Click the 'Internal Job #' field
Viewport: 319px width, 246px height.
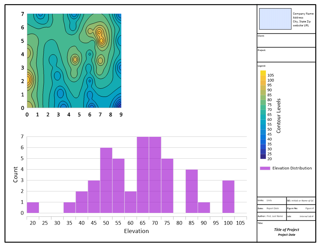(x=306, y=216)
